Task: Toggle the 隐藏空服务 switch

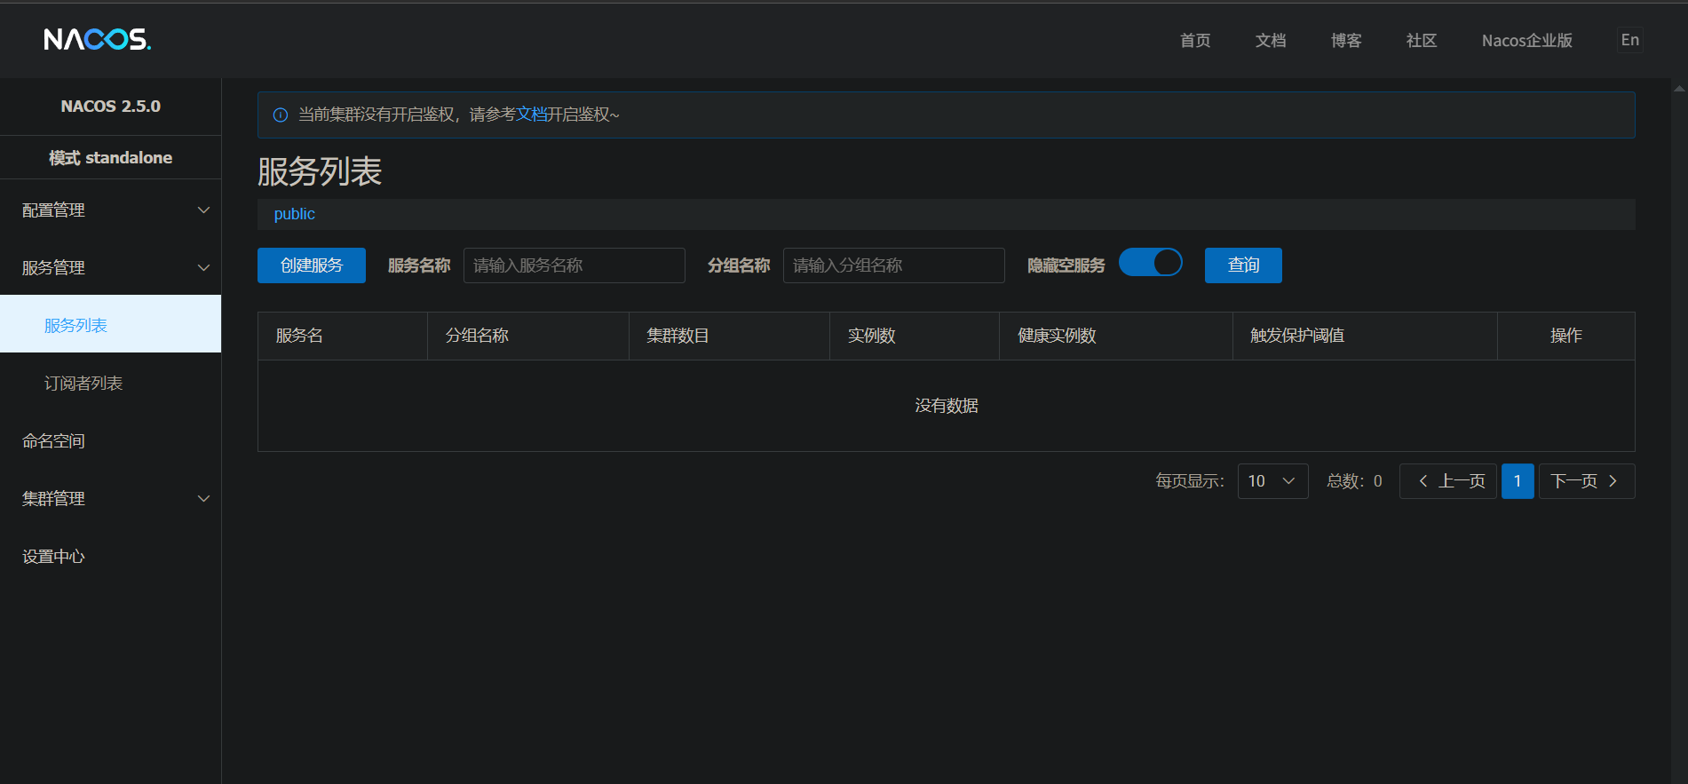Action: [x=1150, y=263]
